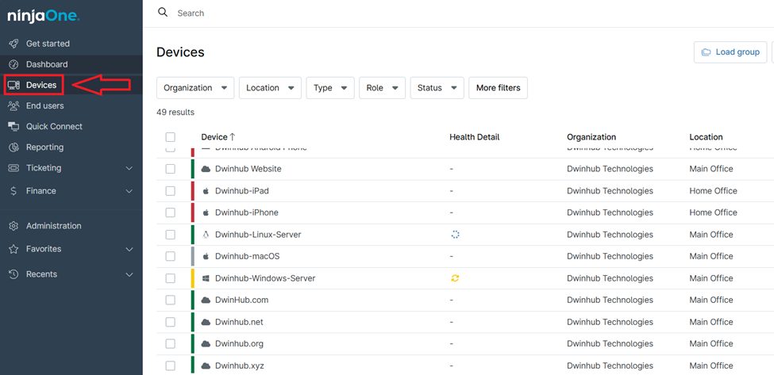This screenshot has height=375, width=774.
Task: Check the Dwinhub.net row checkbox
Action: 171,322
